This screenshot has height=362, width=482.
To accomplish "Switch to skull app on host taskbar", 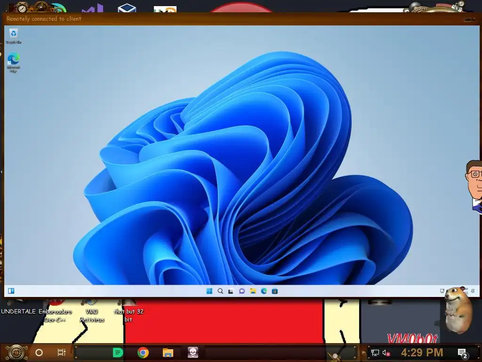I will click(193, 352).
